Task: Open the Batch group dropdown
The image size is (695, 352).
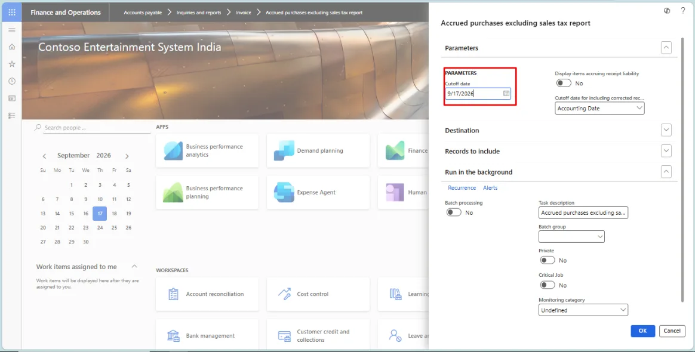Action: point(571,236)
